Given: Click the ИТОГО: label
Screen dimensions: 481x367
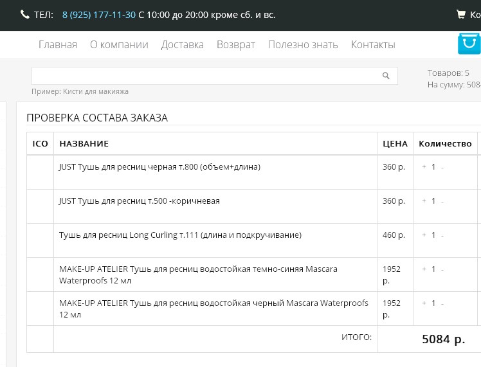Looking at the screenshot, I should coord(356,337).
